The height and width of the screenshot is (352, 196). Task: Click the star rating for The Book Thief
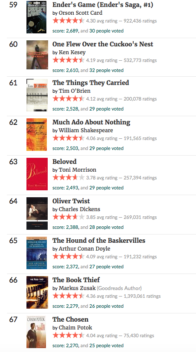(x=69, y=296)
